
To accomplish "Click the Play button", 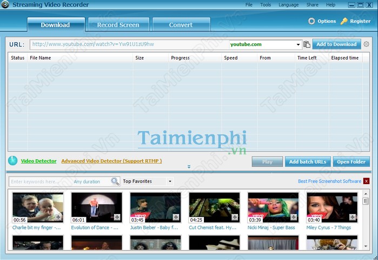I will [267, 162].
